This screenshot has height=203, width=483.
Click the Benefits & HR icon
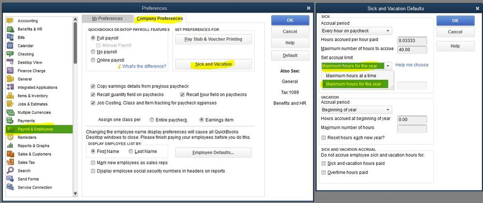pos(10,29)
